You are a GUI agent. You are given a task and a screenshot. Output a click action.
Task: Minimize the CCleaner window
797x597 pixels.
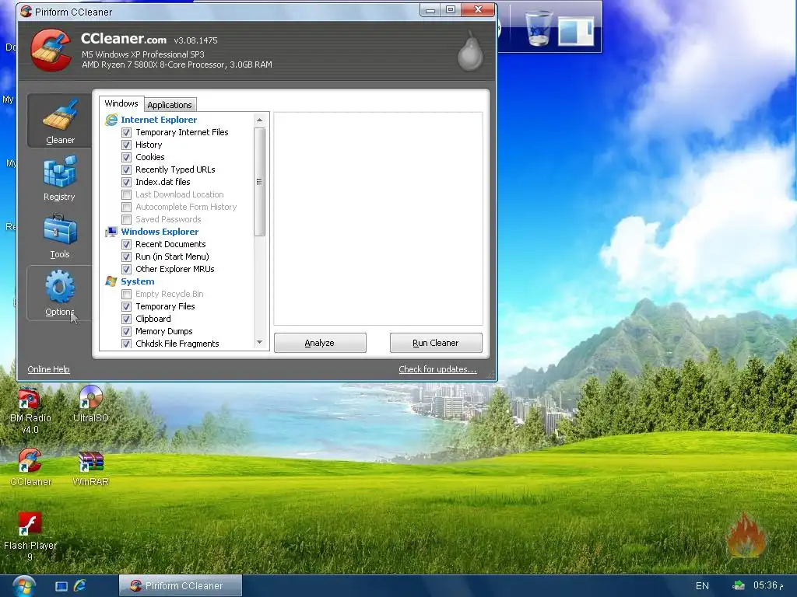click(430, 10)
